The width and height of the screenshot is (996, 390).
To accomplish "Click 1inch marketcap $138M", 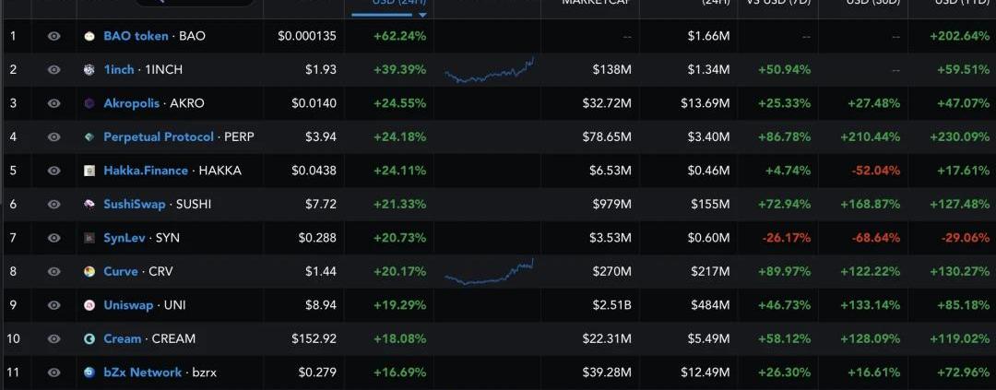I will (x=611, y=70).
